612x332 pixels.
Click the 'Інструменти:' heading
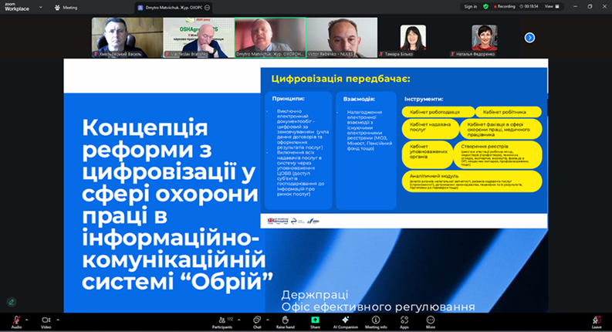coord(424,99)
